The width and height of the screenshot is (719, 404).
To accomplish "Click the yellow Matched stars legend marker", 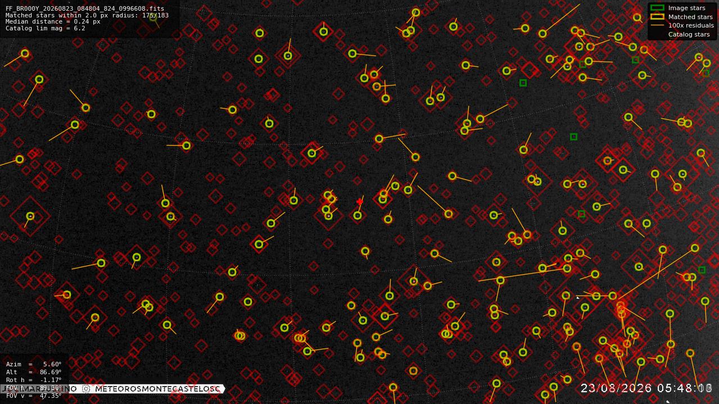I will [657, 17].
